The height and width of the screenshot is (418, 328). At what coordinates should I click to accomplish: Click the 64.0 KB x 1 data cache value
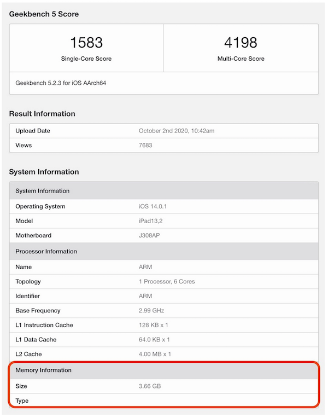tap(155, 340)
